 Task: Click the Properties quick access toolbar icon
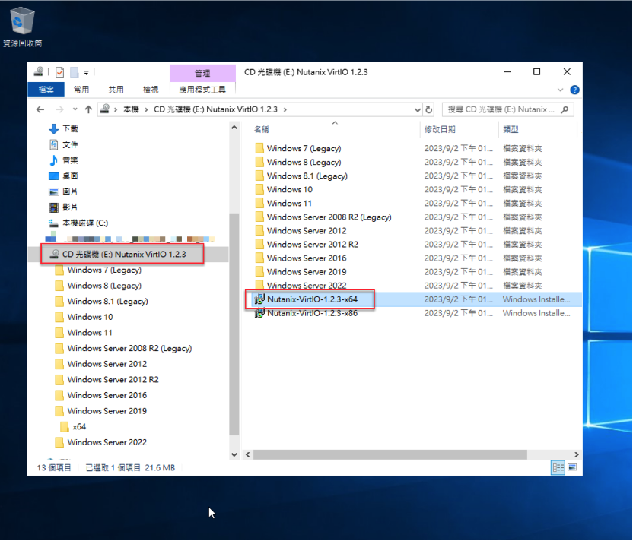[60, 72]
